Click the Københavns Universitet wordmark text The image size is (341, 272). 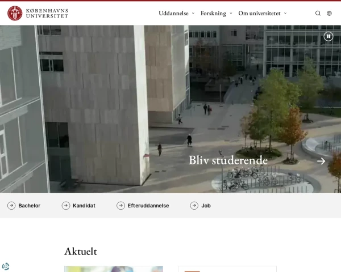(47, 13)
